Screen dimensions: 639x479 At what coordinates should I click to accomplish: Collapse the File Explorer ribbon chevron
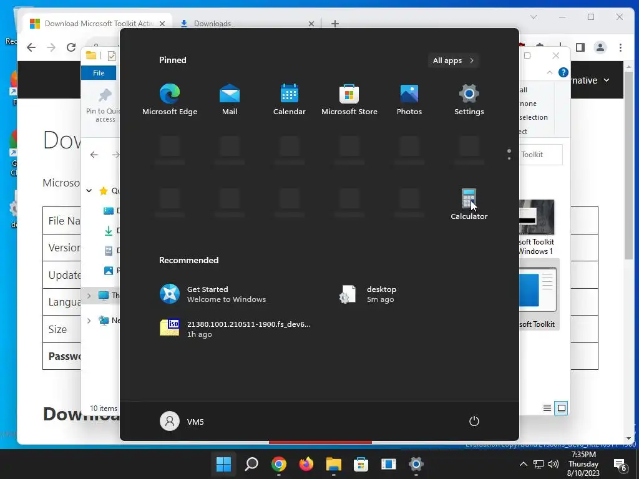tap(549, 72)
